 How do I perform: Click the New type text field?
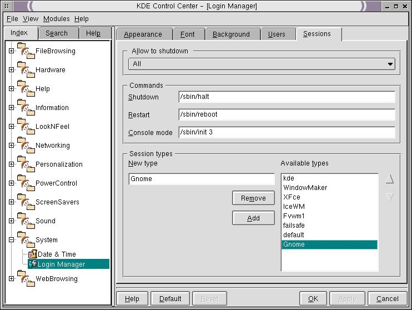coord(202,179)
